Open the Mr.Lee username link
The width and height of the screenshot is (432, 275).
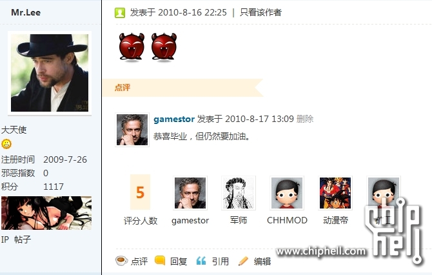(26, 12)
